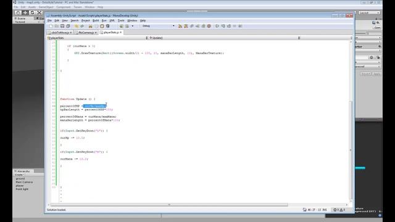Select the Move tool in Unity toolbar

pos(25,12)
